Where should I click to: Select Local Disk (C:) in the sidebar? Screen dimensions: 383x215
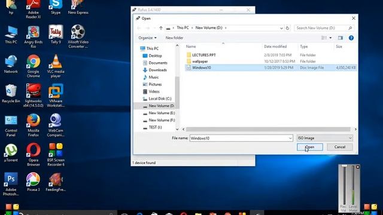click(160, 99)
